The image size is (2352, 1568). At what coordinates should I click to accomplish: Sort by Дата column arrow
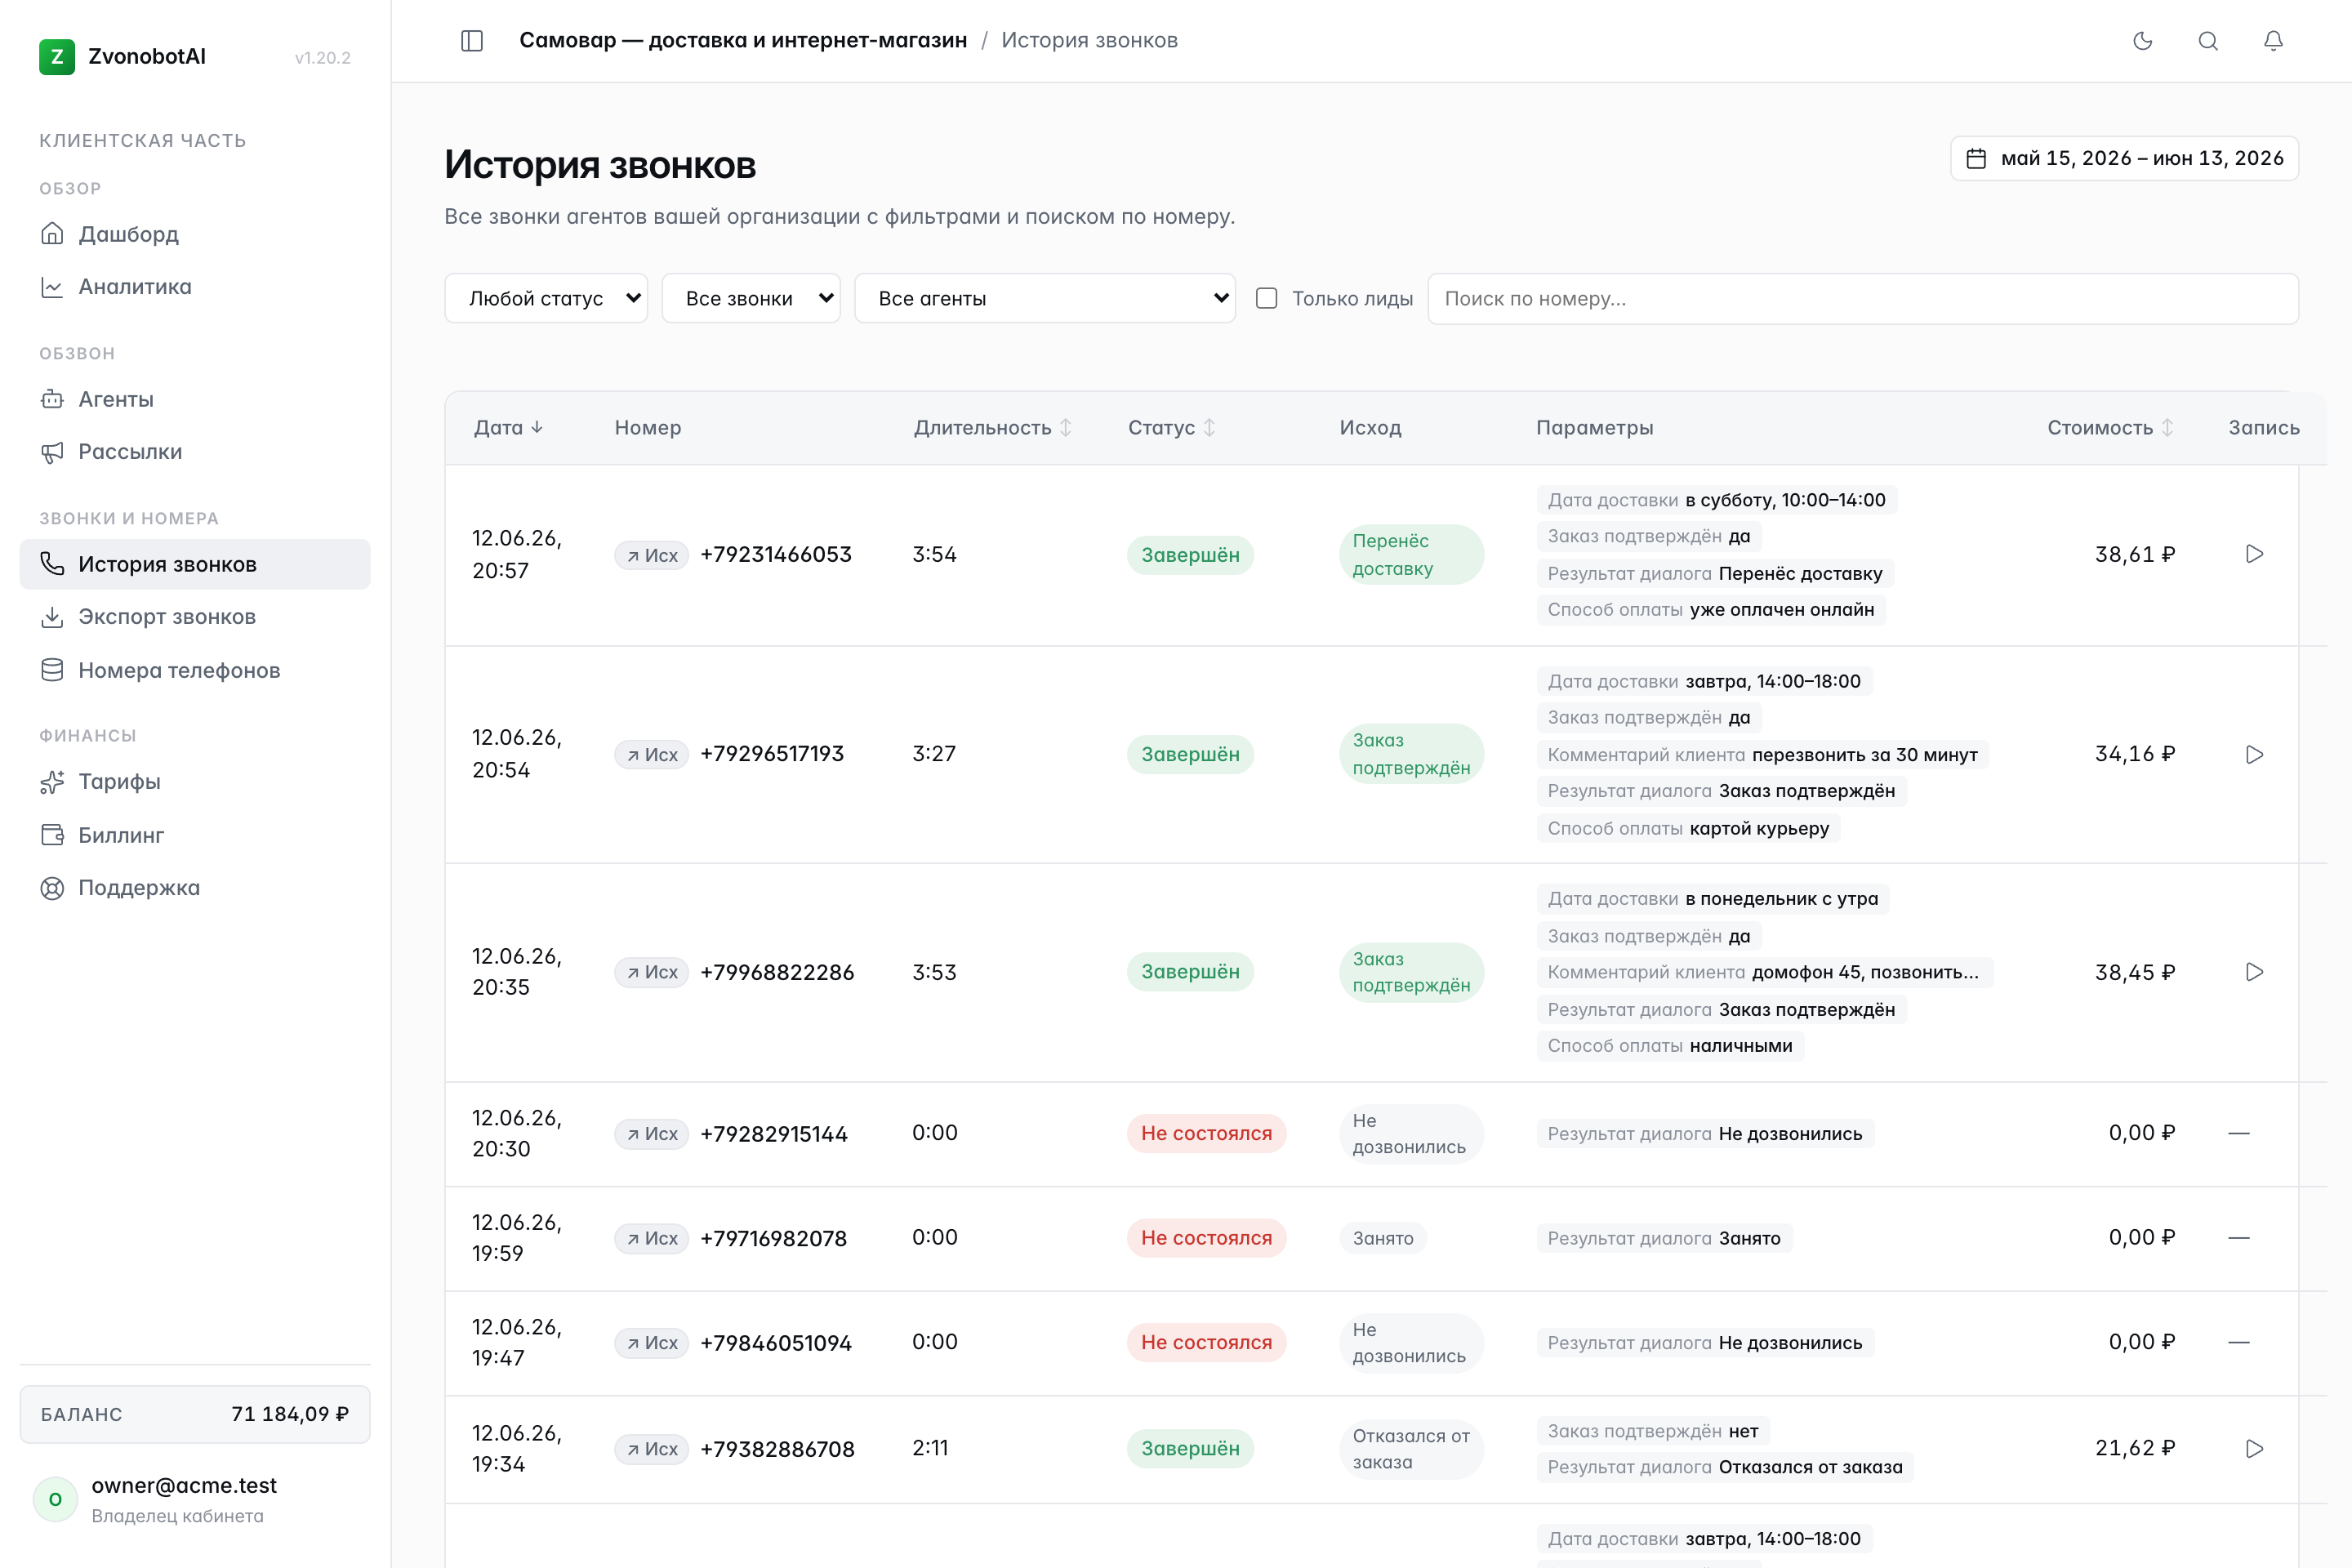point(537,427)
